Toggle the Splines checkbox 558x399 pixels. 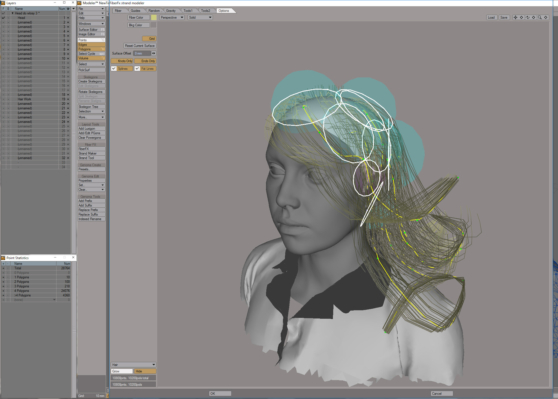click(x=114, y=69)
